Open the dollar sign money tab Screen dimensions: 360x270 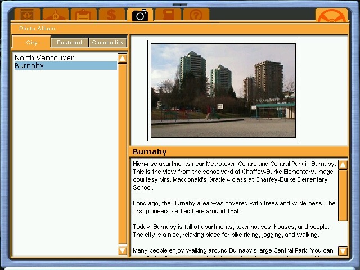click(111, 15)
